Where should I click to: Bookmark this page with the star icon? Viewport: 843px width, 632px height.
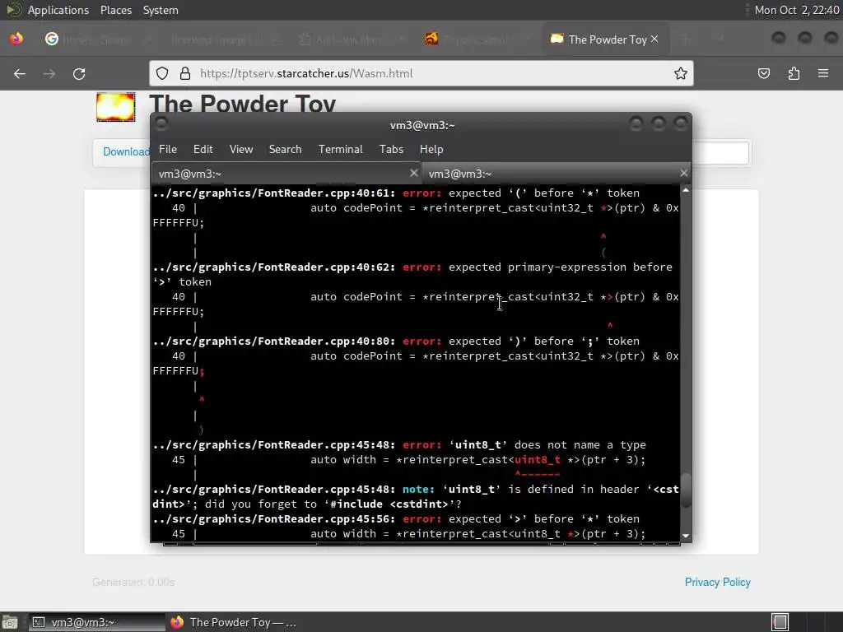pos(681,73)
